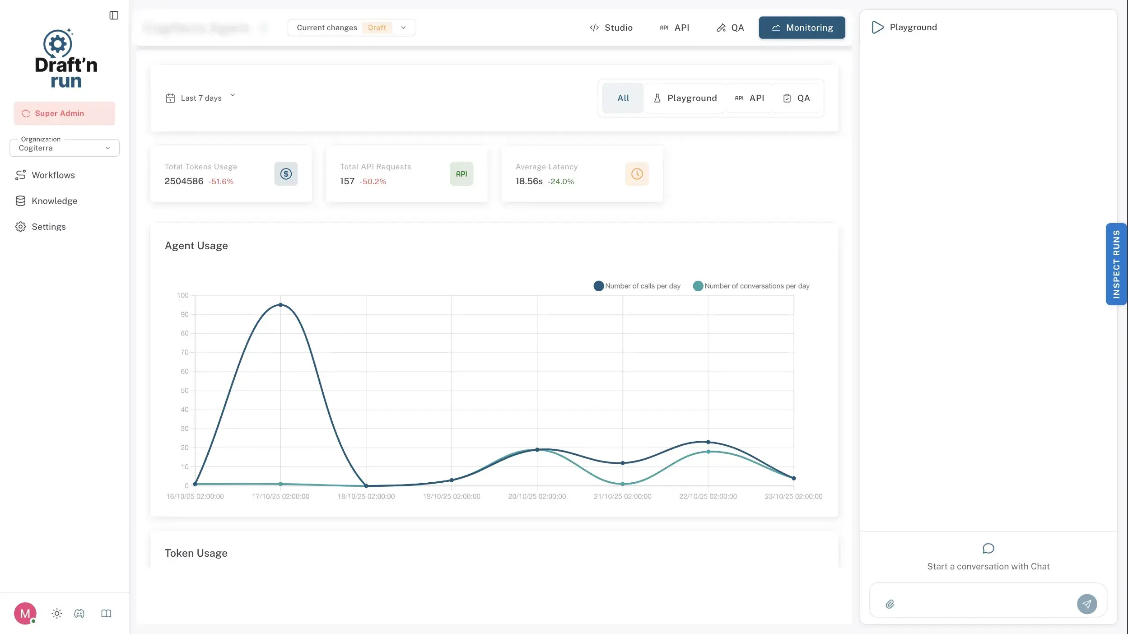The height and width of the screenshot is (634, 1128).
Task: Switch to the Studio tab
Action: click(x=611, y=28)
